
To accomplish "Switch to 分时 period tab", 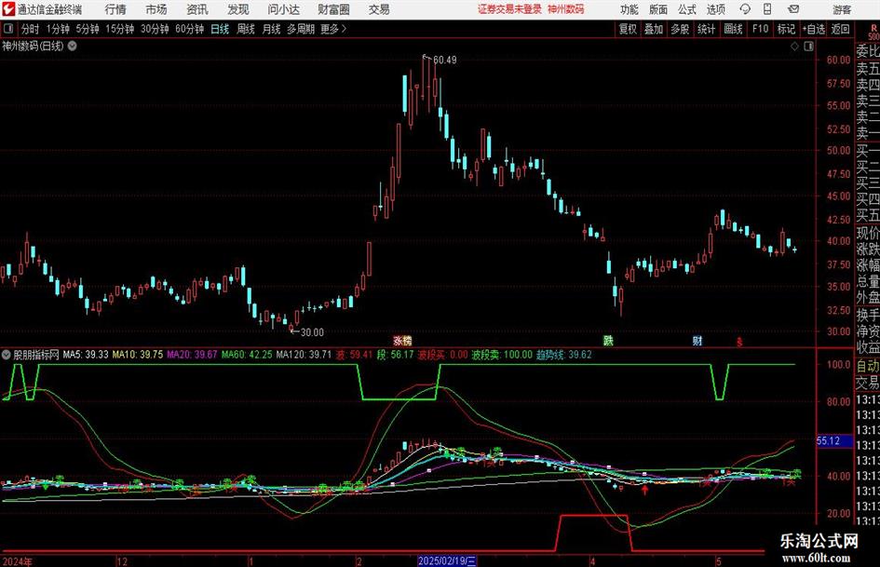I will 30,29.
